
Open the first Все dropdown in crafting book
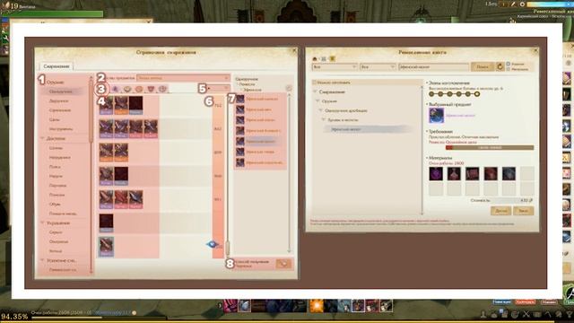point(335,67)
